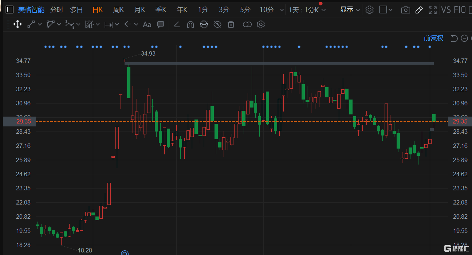Click the circular target icon at chart bottom
The height and width of the screenshot is (255, 472).
[125, 253]
